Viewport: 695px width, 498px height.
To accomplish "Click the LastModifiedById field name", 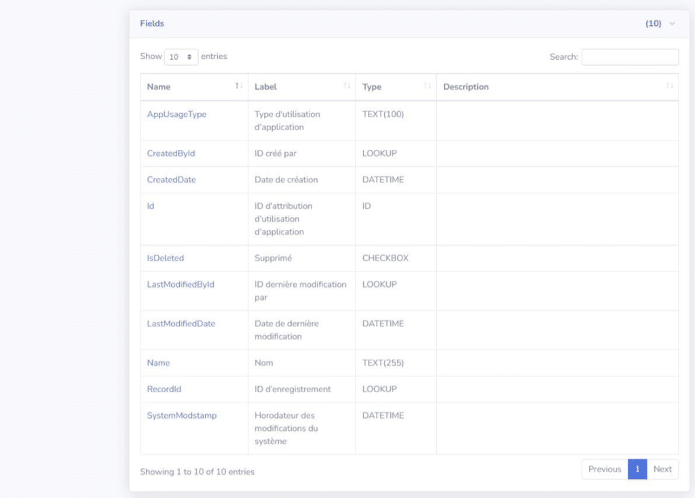I will [x=181, y=284].
